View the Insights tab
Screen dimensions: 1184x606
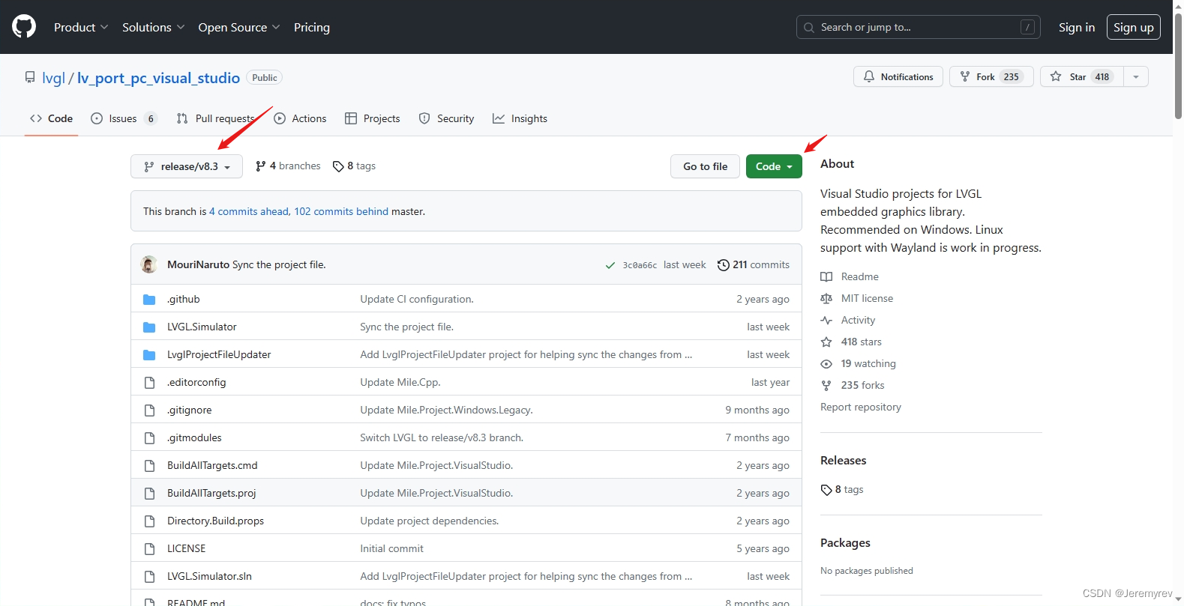(x=520, y=118)
